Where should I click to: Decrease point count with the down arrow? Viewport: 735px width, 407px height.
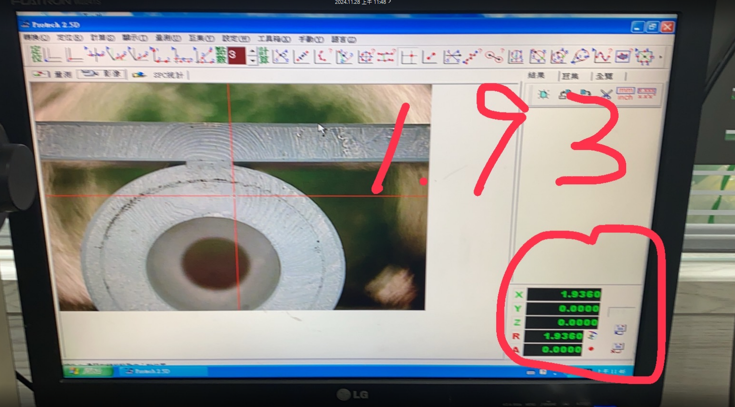pyautogui.click(x=252, y=61)
